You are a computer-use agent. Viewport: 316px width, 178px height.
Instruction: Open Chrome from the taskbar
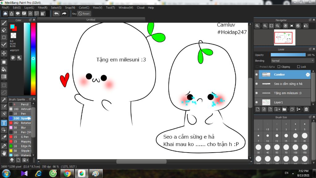(67, 174)
